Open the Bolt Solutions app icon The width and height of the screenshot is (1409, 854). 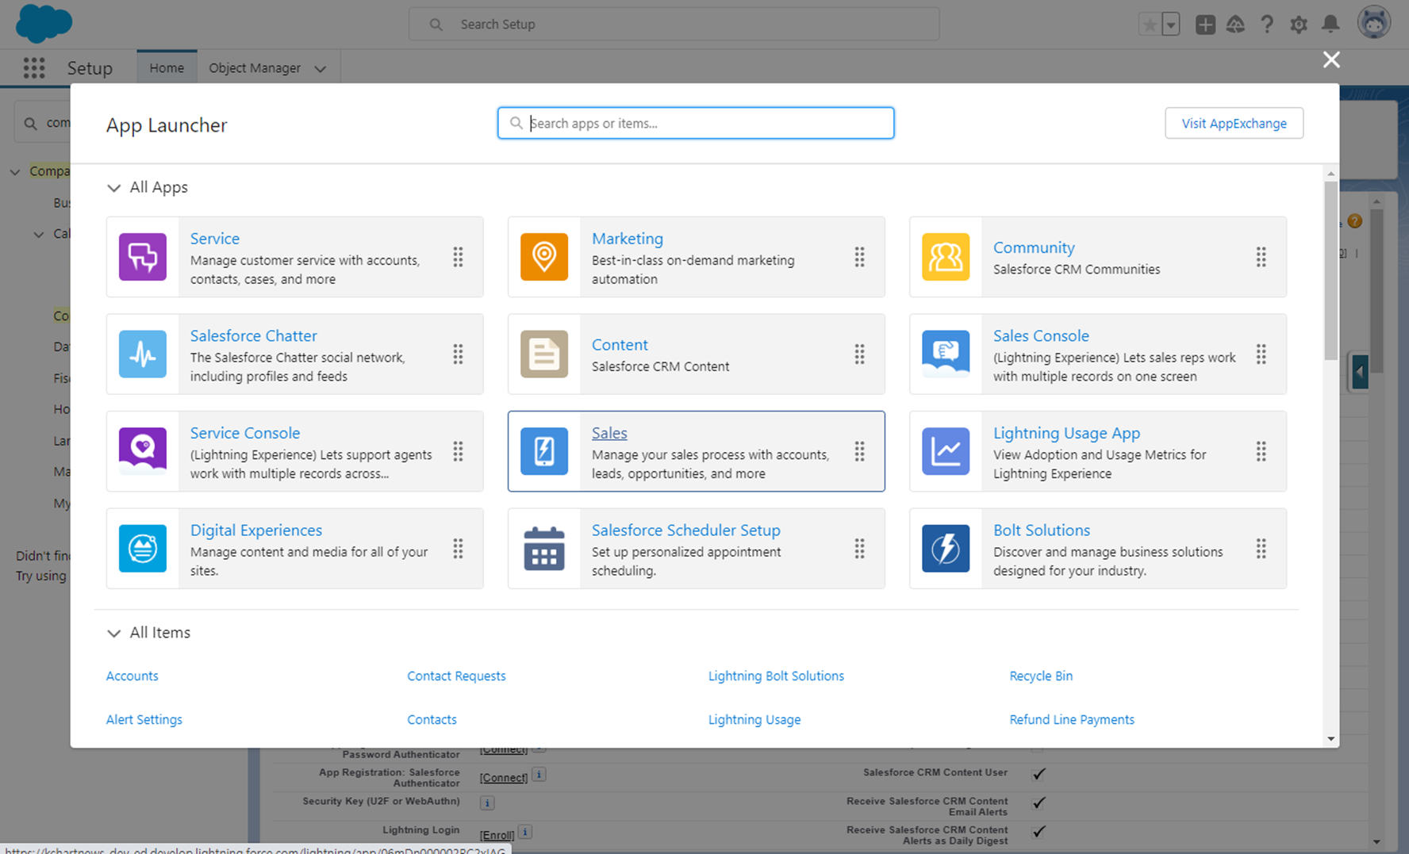click(946, 548)
